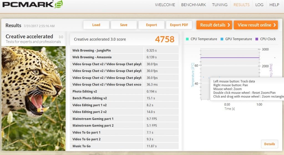Click the 0.325 s value

[x=152, y=50]
